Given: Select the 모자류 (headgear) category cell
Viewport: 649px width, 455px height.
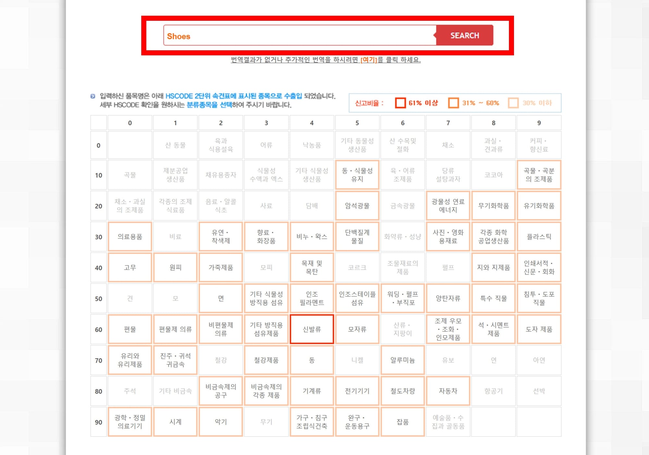Looking at the screenshot, I should tap(357, 329).
